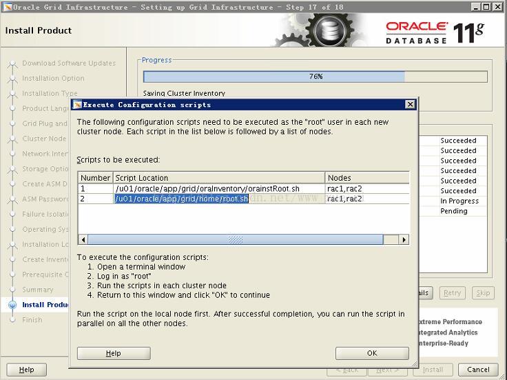Image resolution: width=507 pixels, height=380 pixels.
Task: Close the Oracle Grid Infrastructure installer window
Action: pos(497,6)
